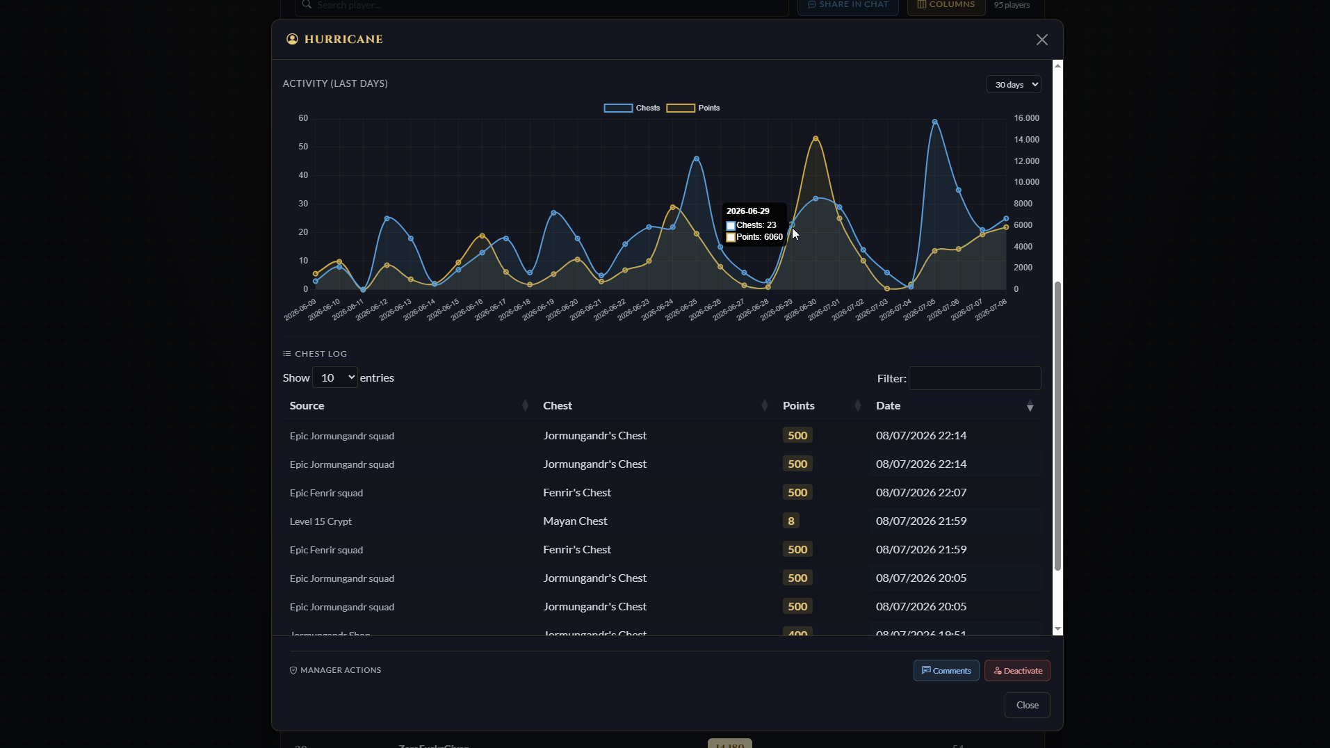The width and height of the screenshot is (1330, 748).
Task: Click the player profile icon beside HURRICANE
Action: click(292, 39)
